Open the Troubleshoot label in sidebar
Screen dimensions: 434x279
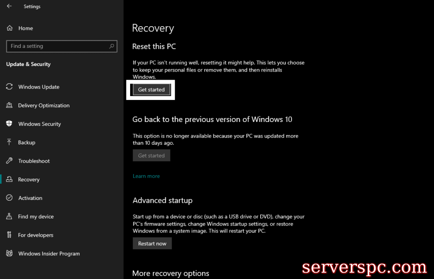click(34, 161)
